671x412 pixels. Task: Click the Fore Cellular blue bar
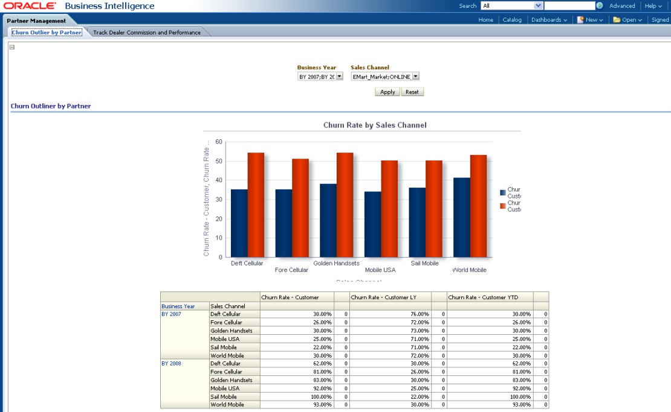(284, 223)
